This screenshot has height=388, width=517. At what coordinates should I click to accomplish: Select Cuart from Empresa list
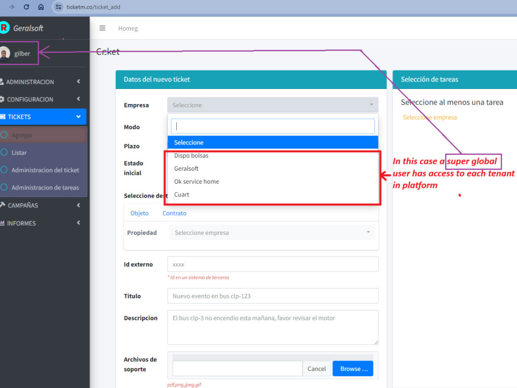click(x=272, y=195)
